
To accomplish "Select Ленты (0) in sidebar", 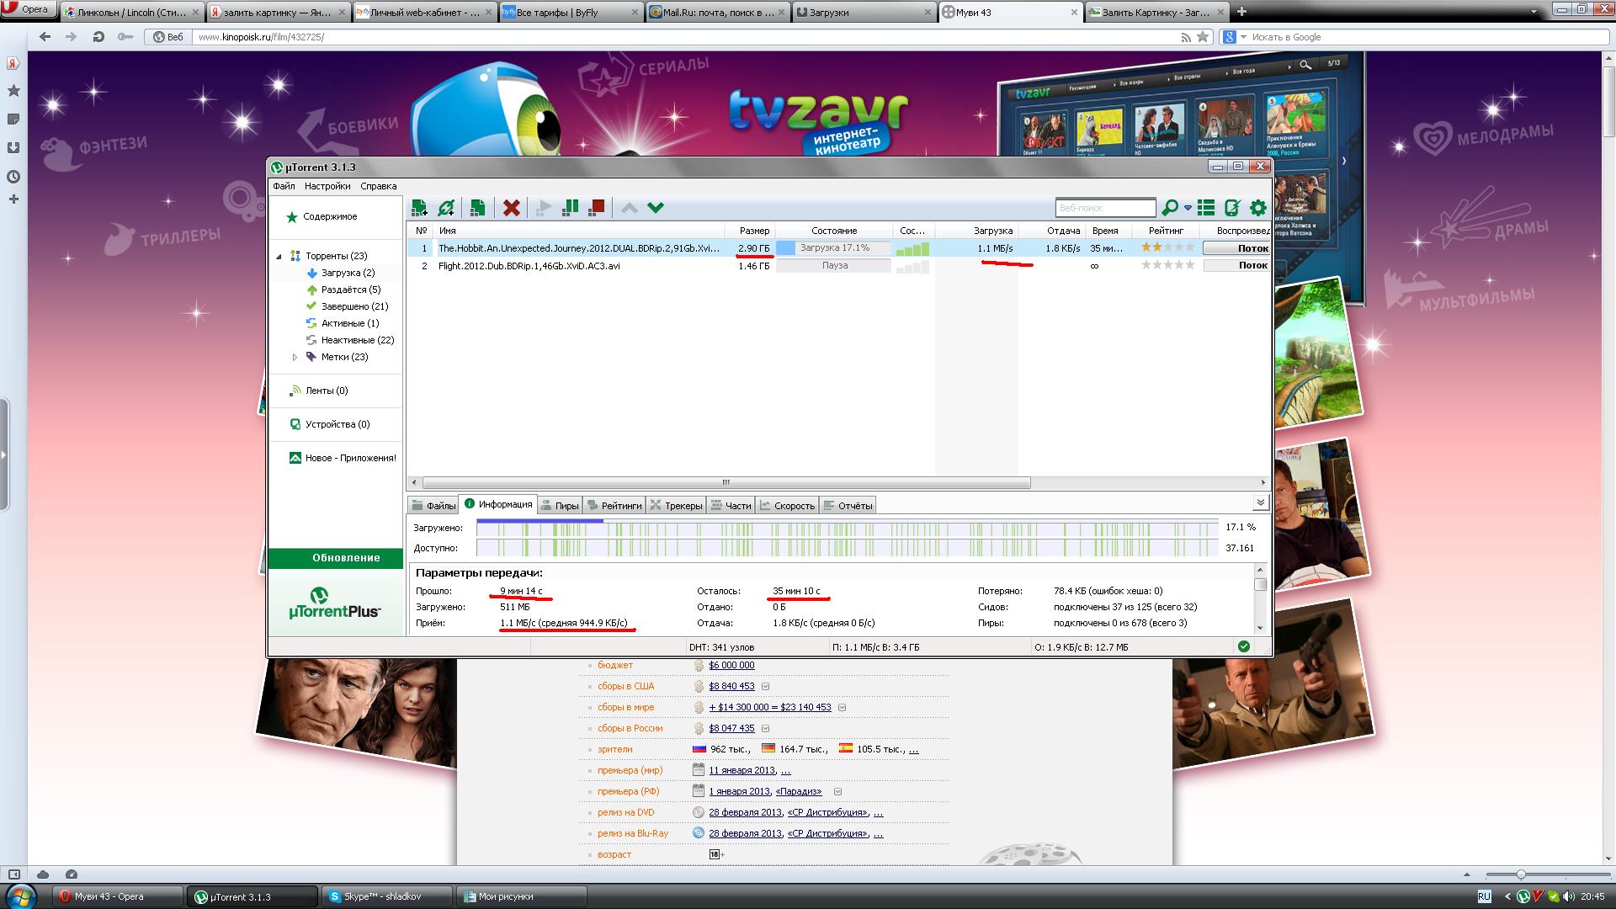I will (x=326, y=391).
